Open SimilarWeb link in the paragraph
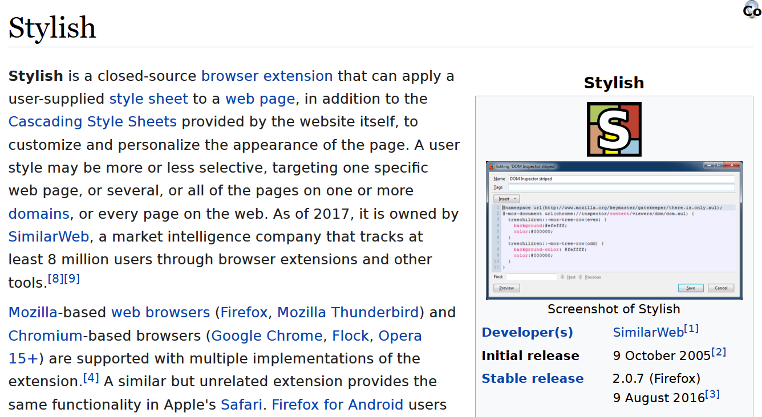This screenshot has height=417, width=762. pos(49,237)
